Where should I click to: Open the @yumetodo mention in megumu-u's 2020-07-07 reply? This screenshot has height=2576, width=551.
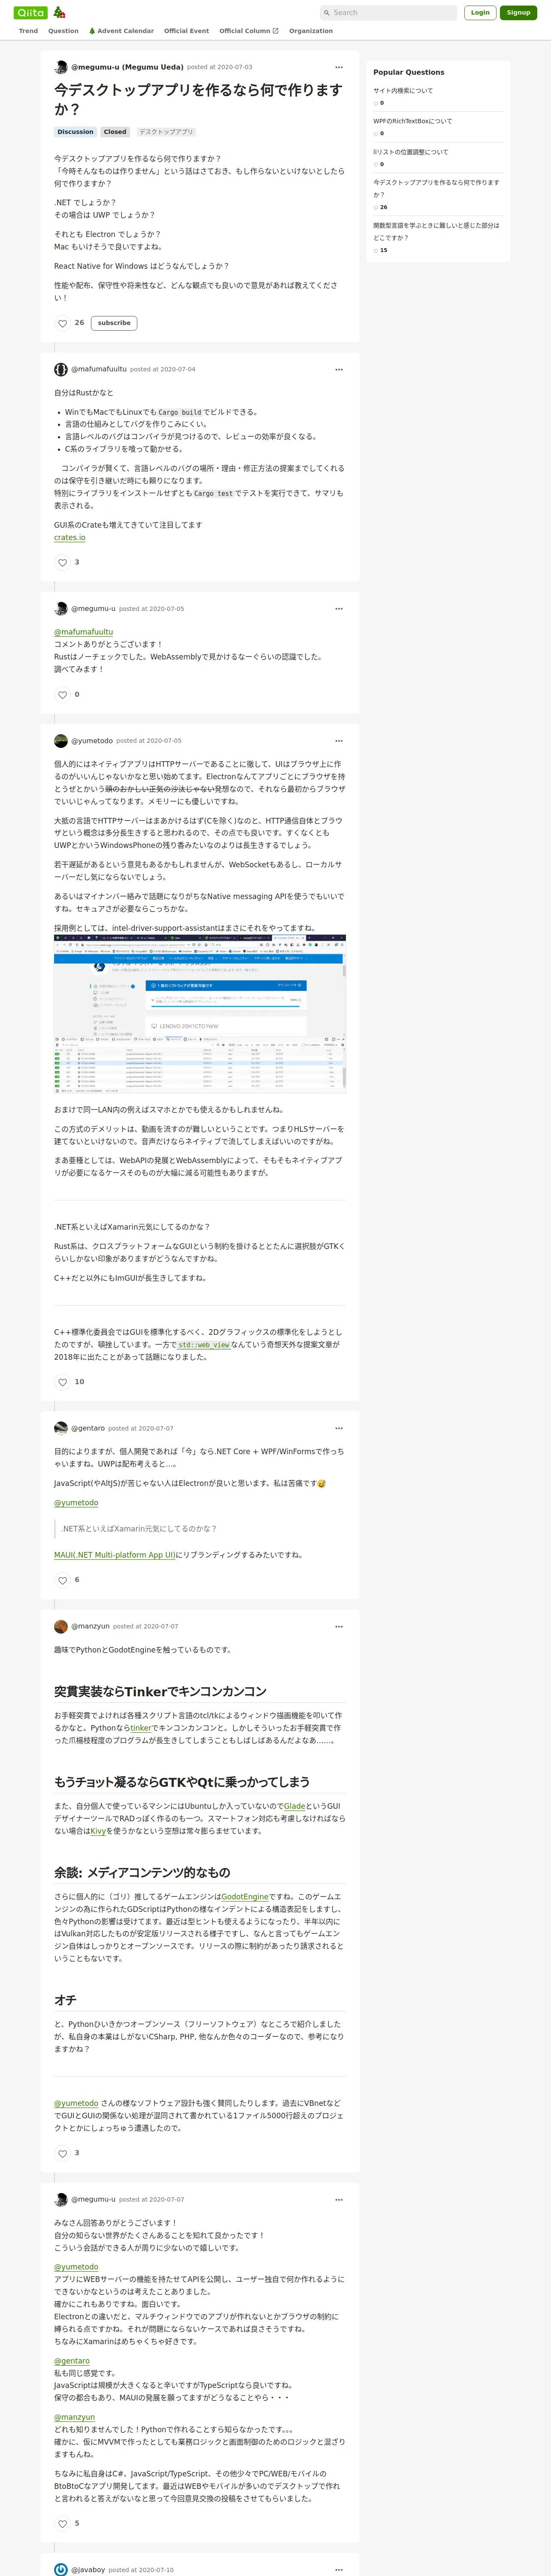tap(76, 2267)
